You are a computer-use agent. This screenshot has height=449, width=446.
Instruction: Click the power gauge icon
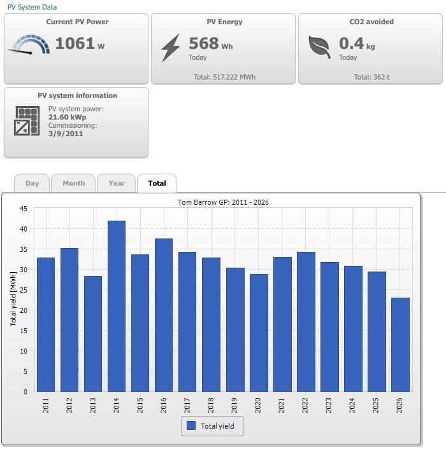pyautogui.click(x=29, y=45)
